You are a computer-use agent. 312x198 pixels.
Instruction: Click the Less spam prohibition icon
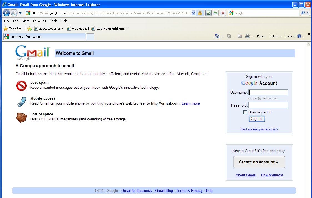[21, 86]
